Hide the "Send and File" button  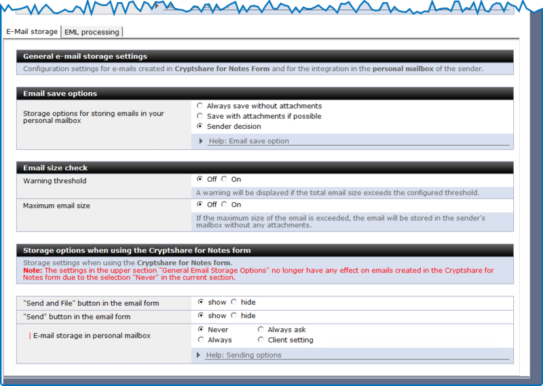coord(234,302)
